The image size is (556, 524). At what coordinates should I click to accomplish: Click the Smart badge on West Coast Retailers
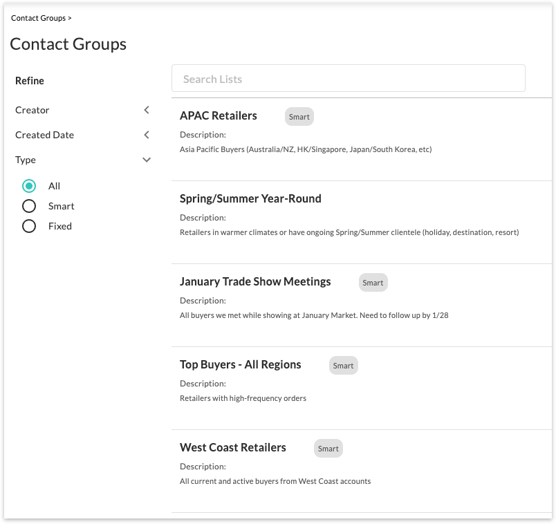[328, 449]
